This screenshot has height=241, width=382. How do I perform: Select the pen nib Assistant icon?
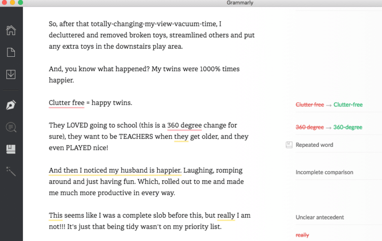click(x=11, y=105)
